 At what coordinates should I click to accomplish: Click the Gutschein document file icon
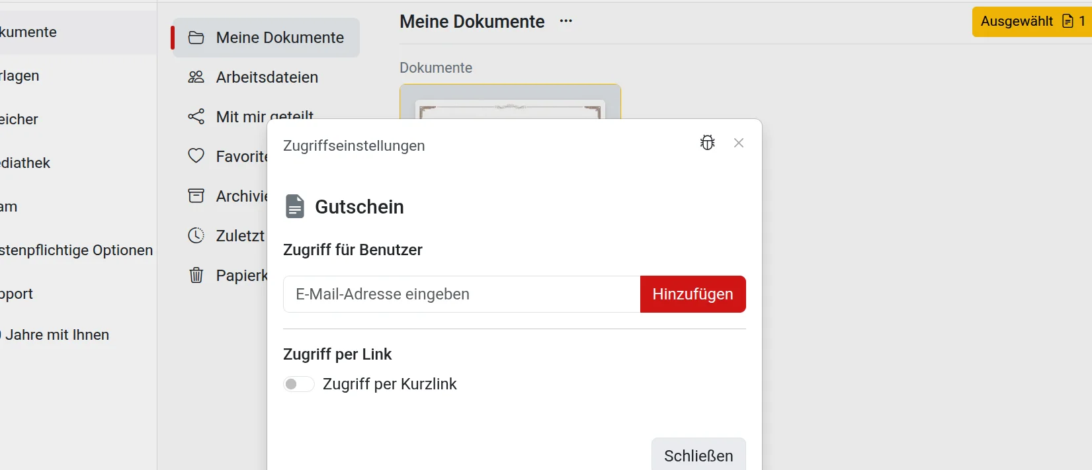(x=294, y=206)
